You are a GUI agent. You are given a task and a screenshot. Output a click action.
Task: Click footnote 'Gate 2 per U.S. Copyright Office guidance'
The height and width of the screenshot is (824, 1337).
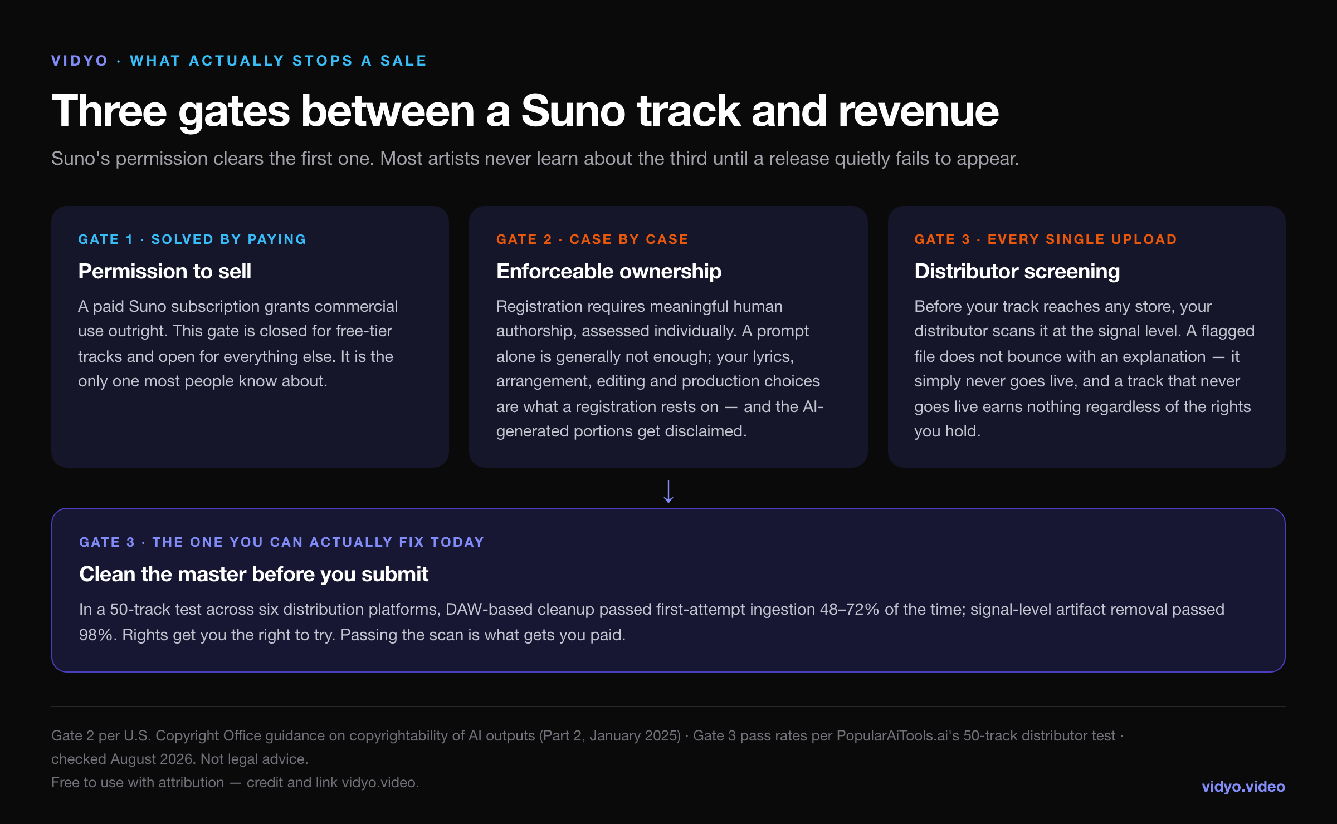pos(587,735)
